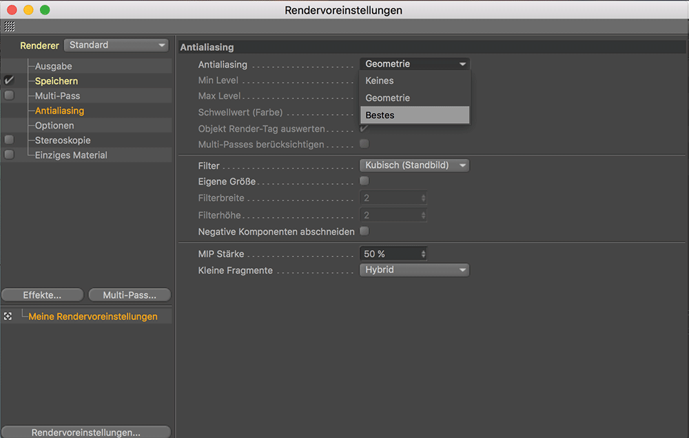This screenshot has width=689, height=438.
Task: Click the Filterbreite stepper arrows
Action: click(x=423, y=198)
